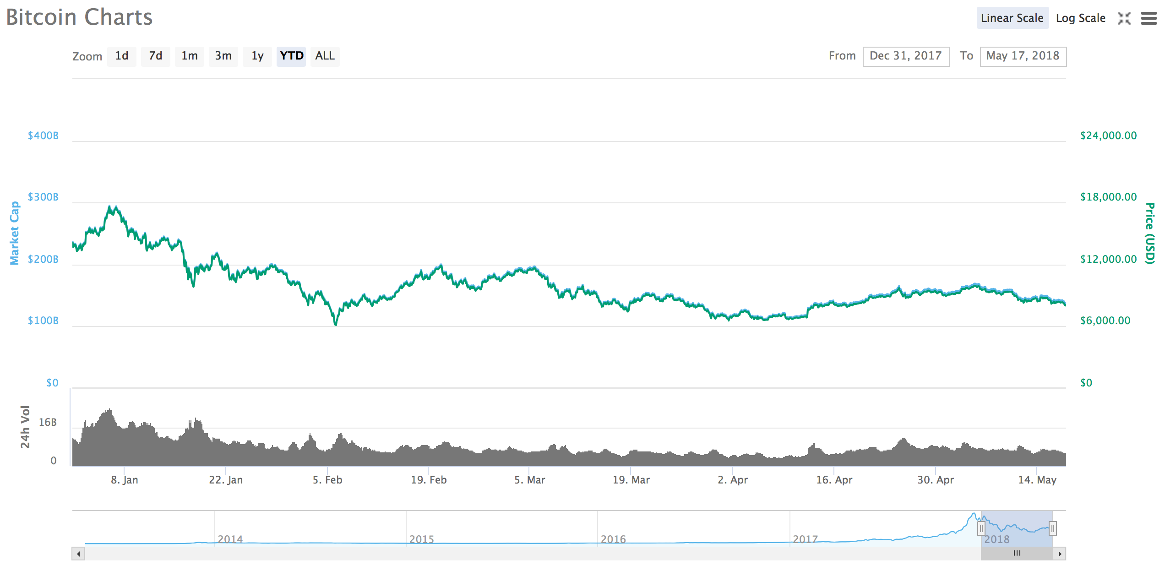This screenshot has width=1165, height=565.
Task: Grab the left range handle in navigator
Action: click(981, 528)
